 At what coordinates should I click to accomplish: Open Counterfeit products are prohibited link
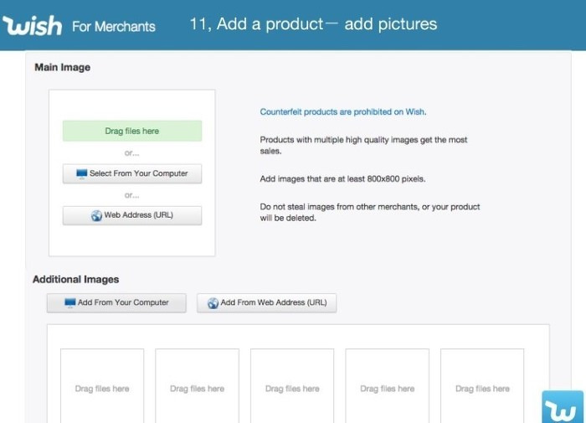(343, 112)
